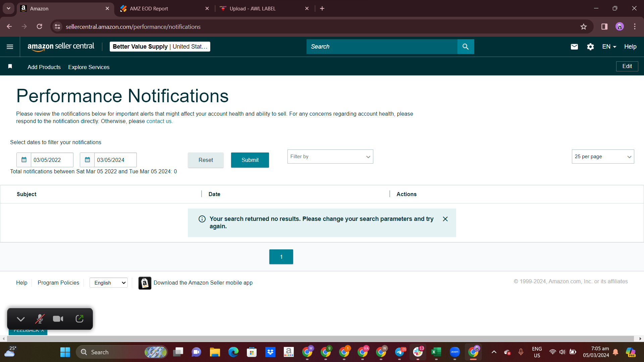Go forward in browser history
Viewport: 644px width, 362px height.
(24, 26)
